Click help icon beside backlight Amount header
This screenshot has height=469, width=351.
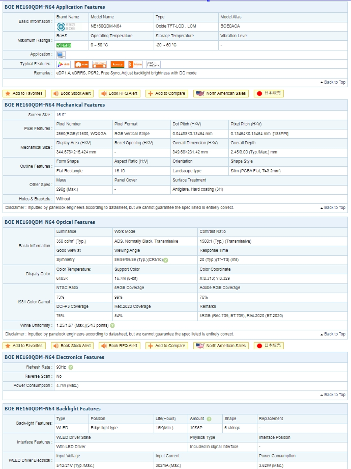pyautogui.click(x=209, y=419)
